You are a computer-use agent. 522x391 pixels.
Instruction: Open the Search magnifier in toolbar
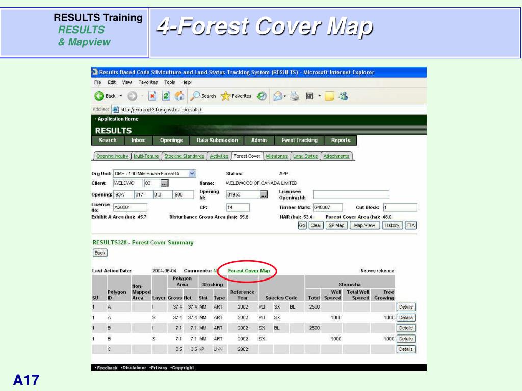click(195, 96)
